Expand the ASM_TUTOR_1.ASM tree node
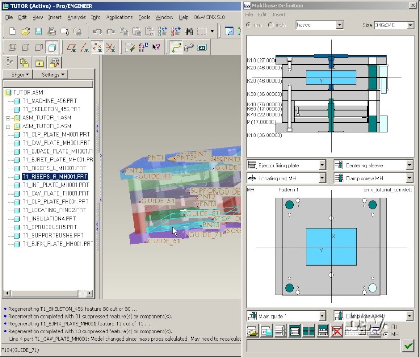 click(x=8, y=118)
